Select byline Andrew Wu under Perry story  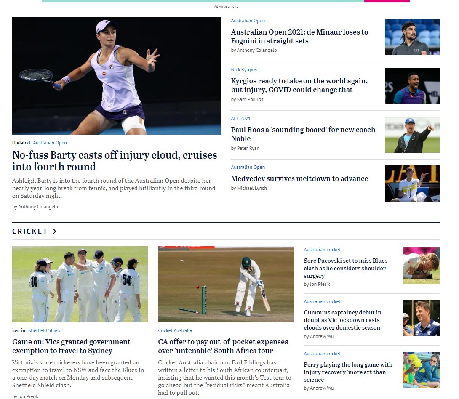(322, 388)
